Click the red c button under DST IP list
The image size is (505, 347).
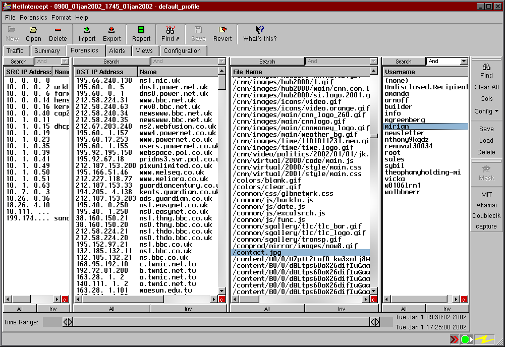tap(221, 300)
